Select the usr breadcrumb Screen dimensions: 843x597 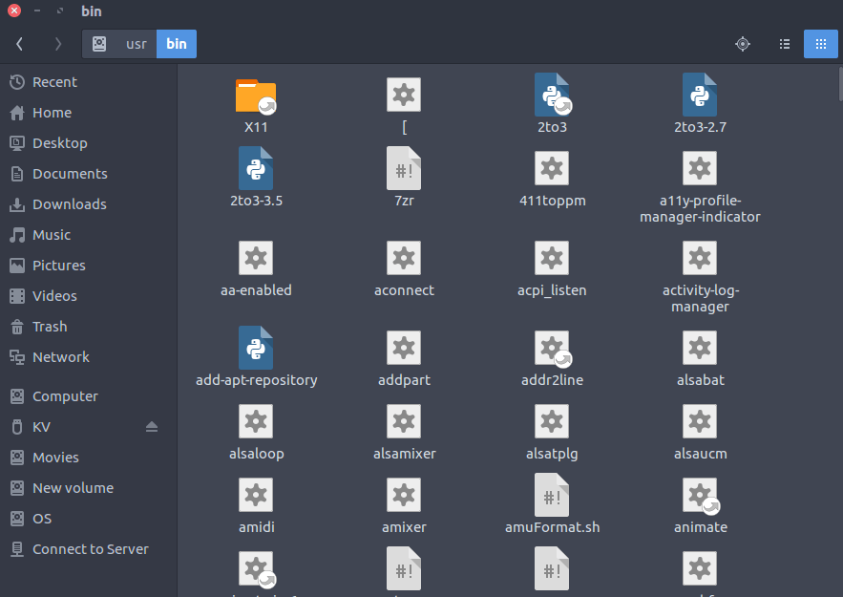tap(136, 44)
